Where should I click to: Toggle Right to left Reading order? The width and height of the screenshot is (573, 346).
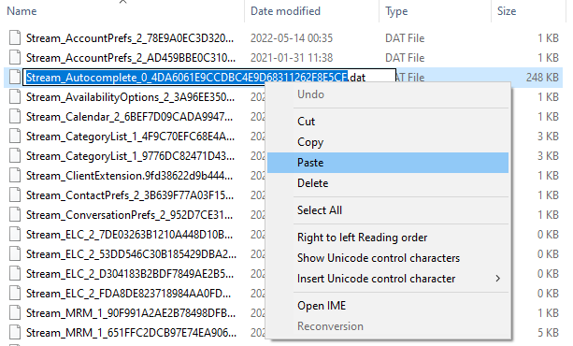[388, 238]
